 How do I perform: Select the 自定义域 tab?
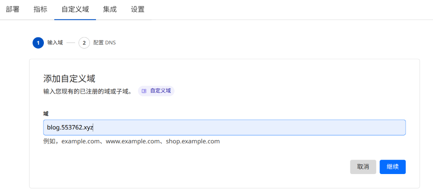(x=75, y=9)
